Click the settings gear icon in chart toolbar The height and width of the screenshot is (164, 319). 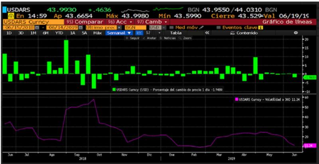[x=295, y=33]
